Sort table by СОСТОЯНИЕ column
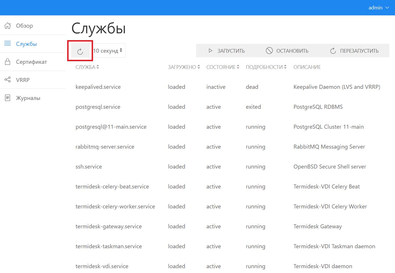 (223, 67)
